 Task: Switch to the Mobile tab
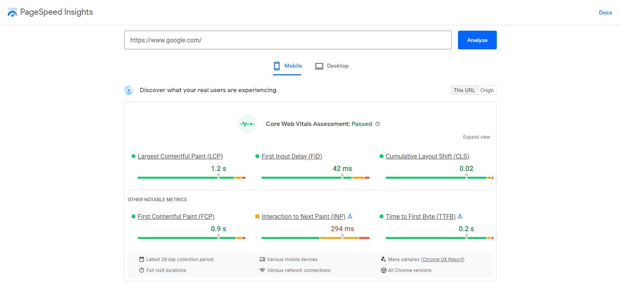point(287,66)
